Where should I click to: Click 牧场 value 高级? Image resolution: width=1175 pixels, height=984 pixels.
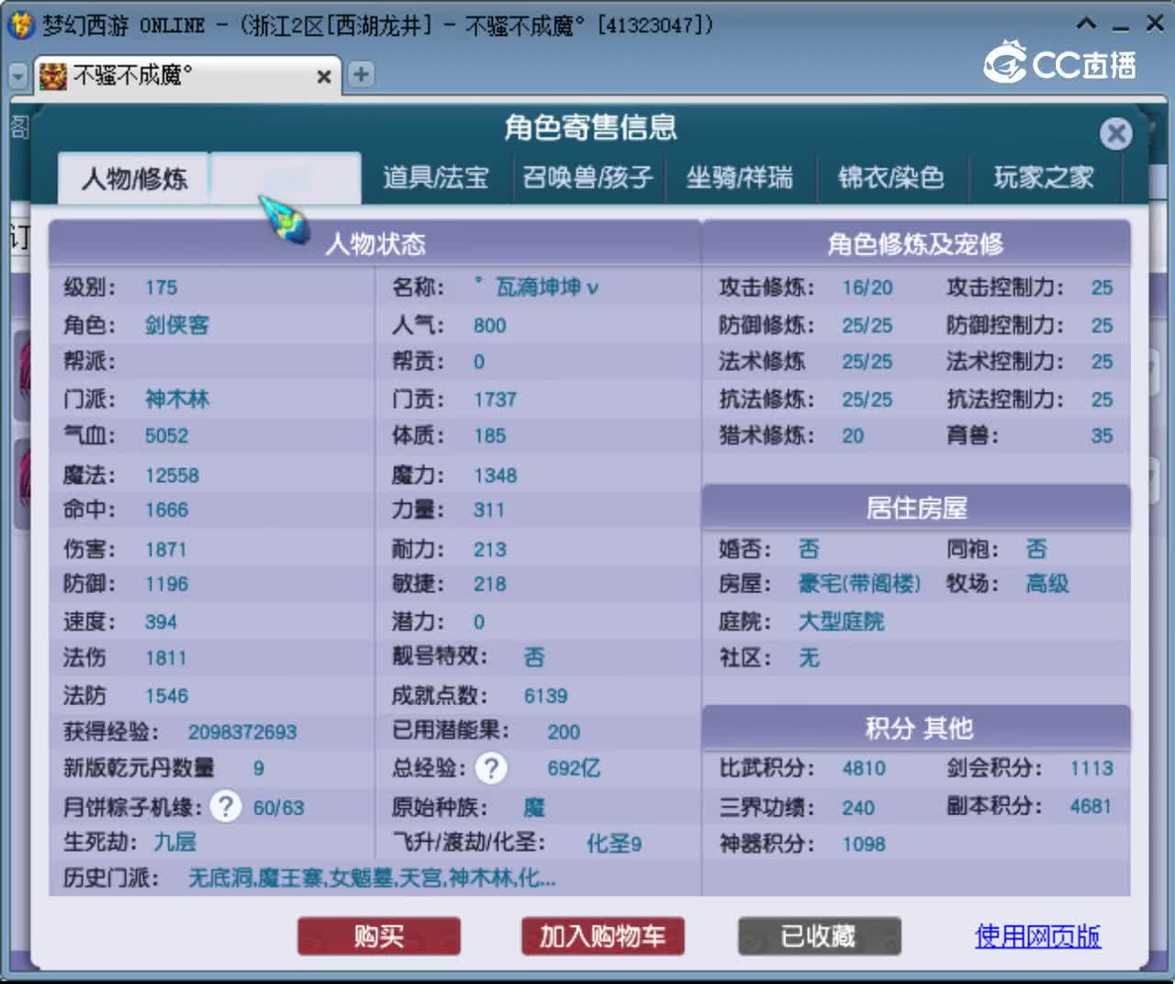pyautogui.click(x=1047, y=584)
